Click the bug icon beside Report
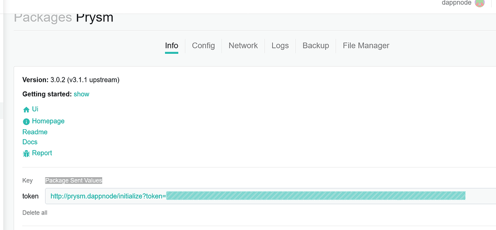The height and width of the screenshot is (230, 496). [26, 153]
